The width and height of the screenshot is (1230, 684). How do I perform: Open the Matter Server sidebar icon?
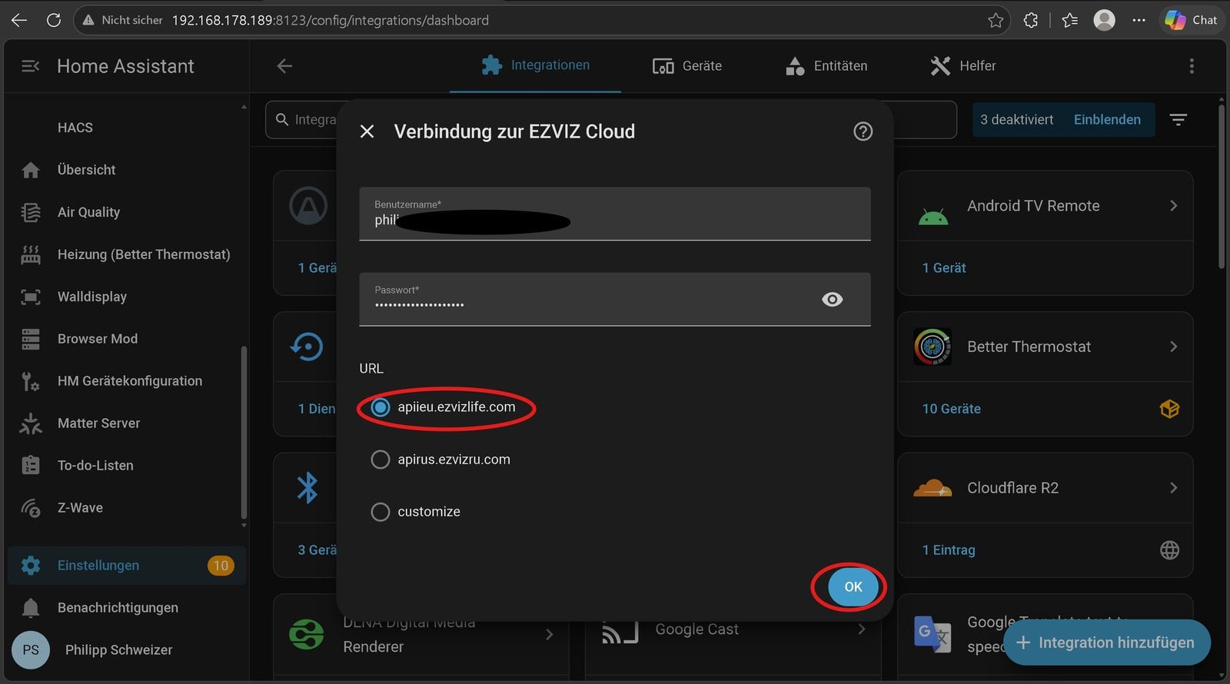click(x=31, y=423)
